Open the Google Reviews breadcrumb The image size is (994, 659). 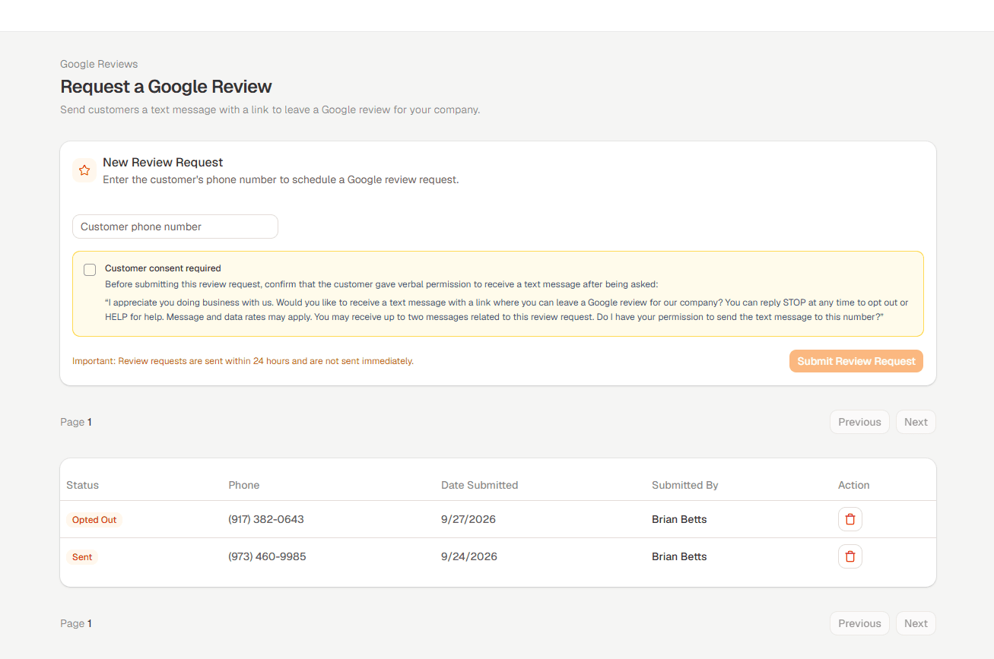coord(99,64)
